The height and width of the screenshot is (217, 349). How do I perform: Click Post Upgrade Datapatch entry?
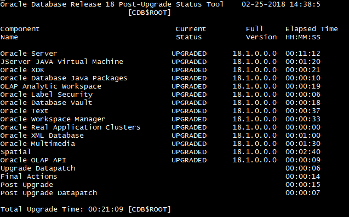(49, 193)
